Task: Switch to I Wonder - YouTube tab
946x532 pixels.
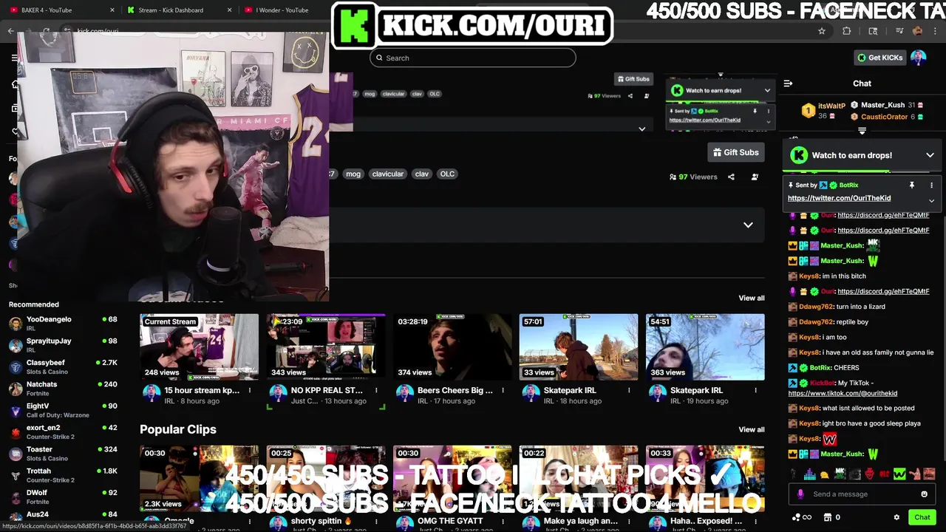Action: point(285,10)
